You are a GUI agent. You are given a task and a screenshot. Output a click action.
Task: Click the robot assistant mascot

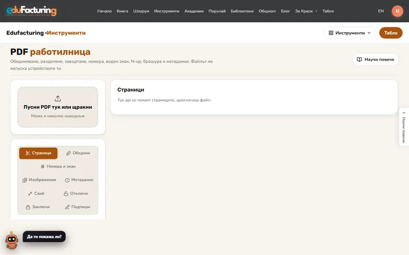[12, 241]
